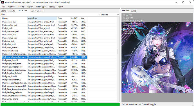
Task: Sort by the Name column header
Action: 14,18
